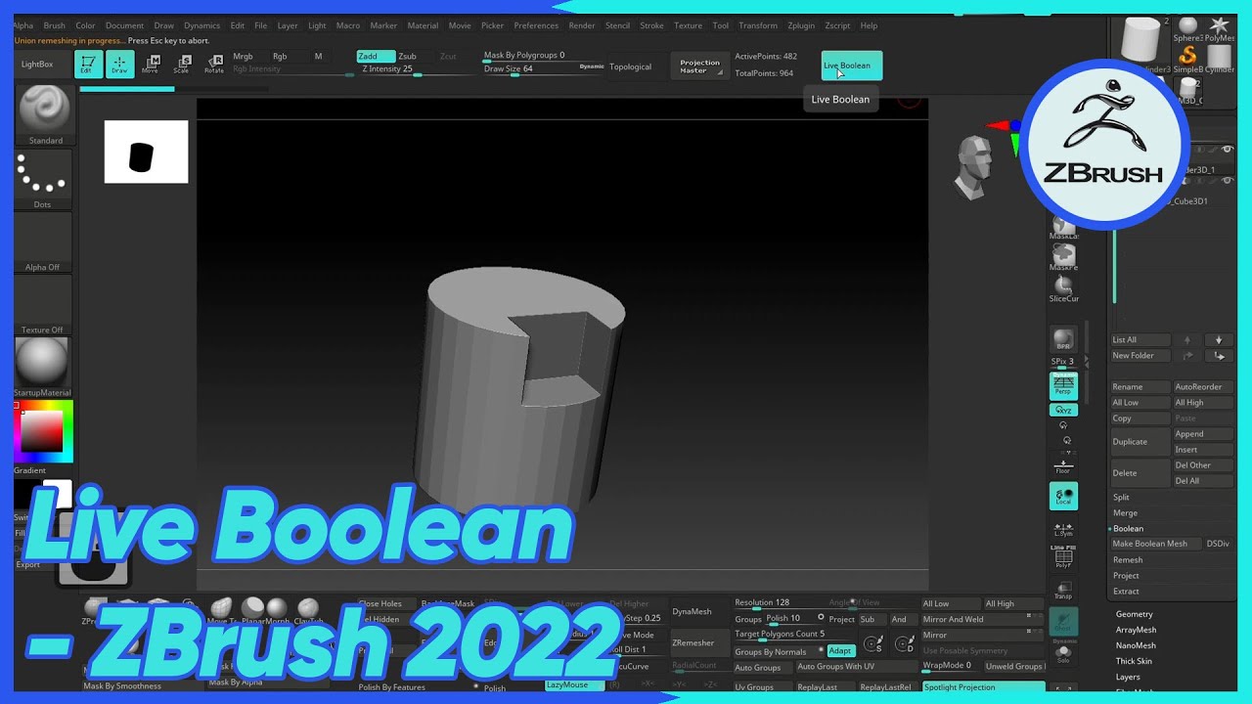This screenshot has height=704, width=1252.
Task: Click the Duplicate subtool button
Action: (1140, 442)
